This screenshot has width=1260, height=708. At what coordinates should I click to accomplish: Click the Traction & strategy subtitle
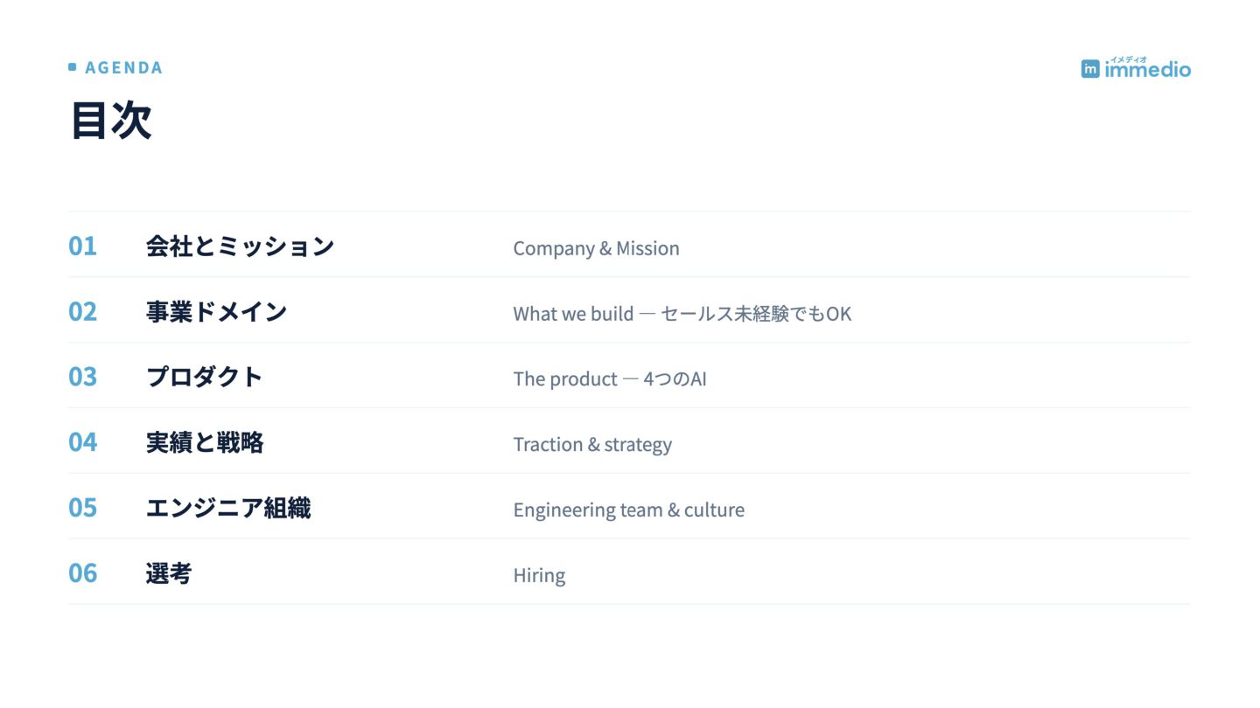point(592,445)
